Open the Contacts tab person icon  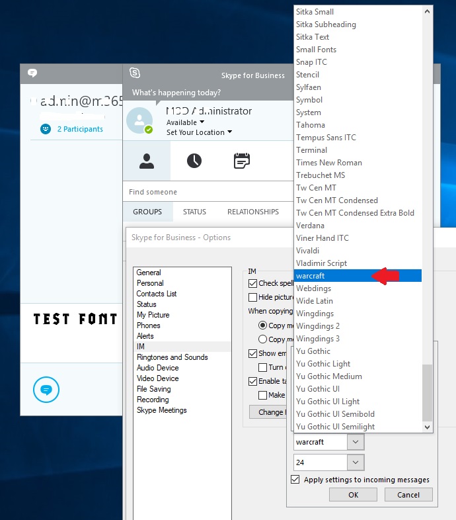[147, 161]
